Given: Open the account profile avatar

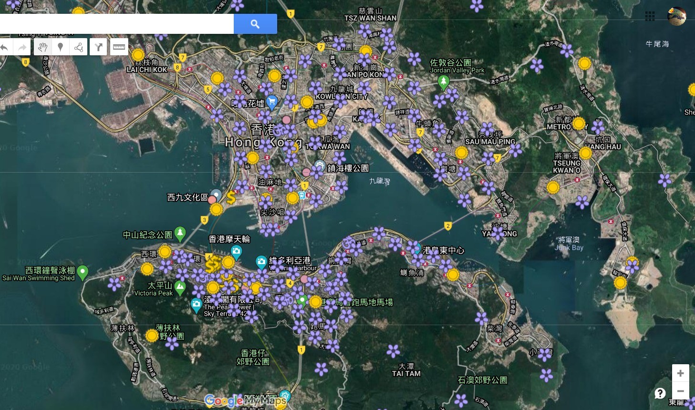Looking at the screenshot, I should coord(676,17).
